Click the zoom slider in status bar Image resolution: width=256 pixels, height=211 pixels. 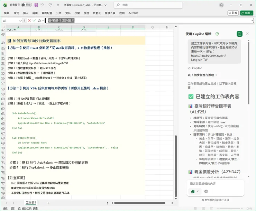(x=230, y=209)
